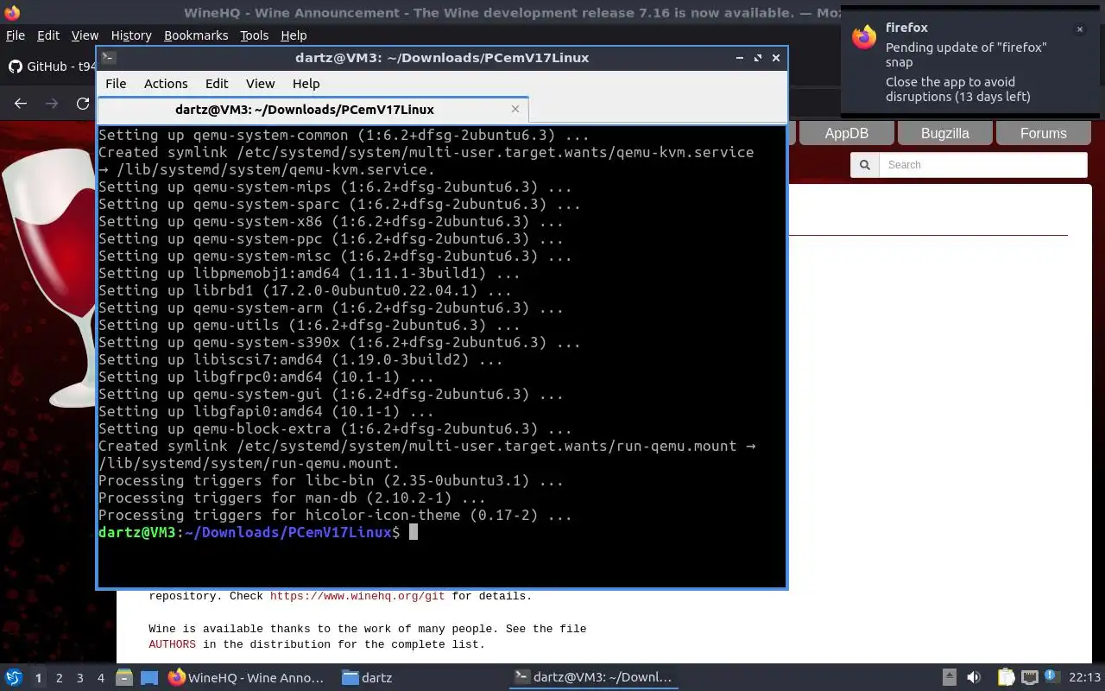Open the terminal Edit menu
Viewport: 1105px width, 691px height.
(x=217, y=84)
